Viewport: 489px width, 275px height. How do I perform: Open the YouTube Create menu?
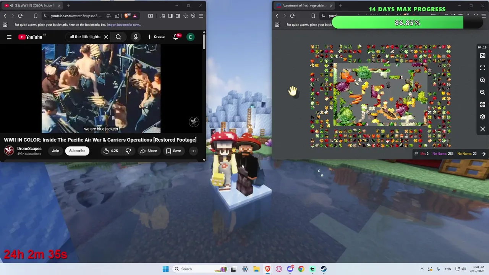pos(156,37)
